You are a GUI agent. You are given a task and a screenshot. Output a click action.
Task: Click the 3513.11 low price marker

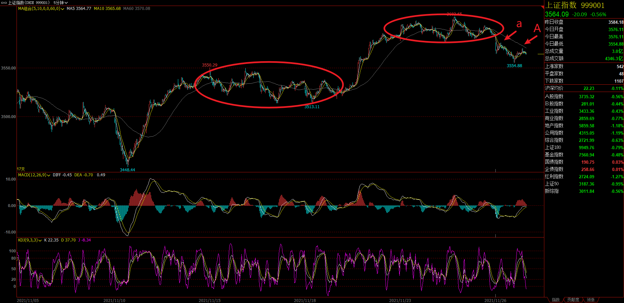[x=312, y=107]
